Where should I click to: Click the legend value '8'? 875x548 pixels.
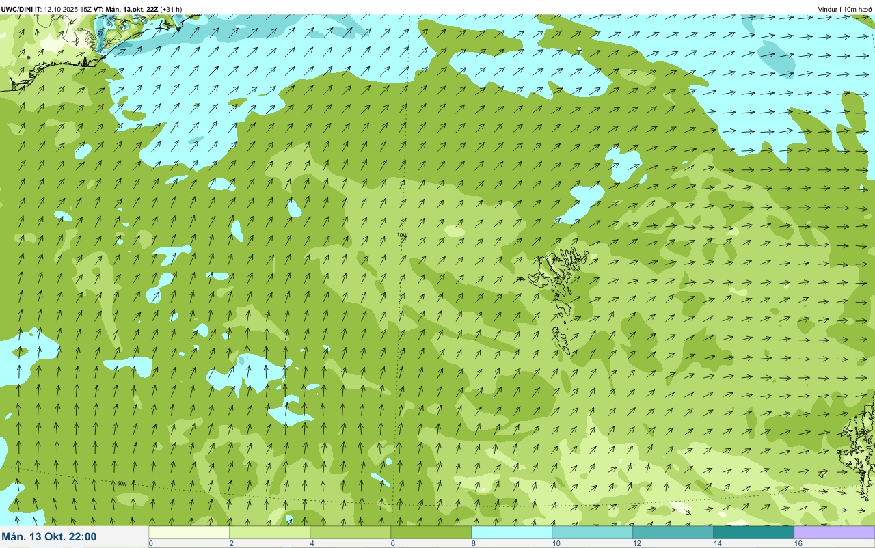pos(474,543)
